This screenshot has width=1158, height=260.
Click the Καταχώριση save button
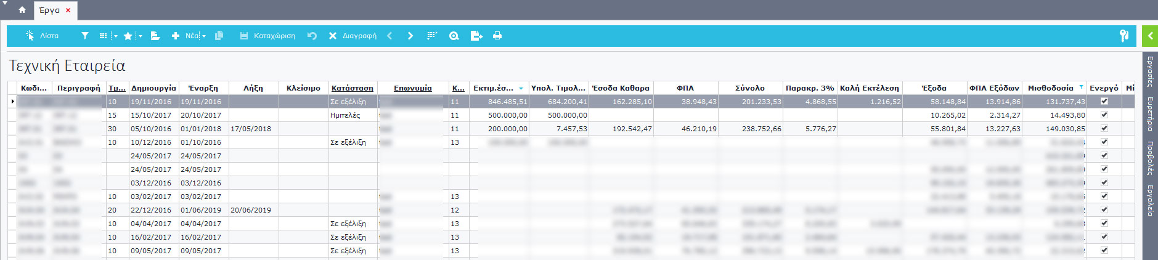[267, 36]
